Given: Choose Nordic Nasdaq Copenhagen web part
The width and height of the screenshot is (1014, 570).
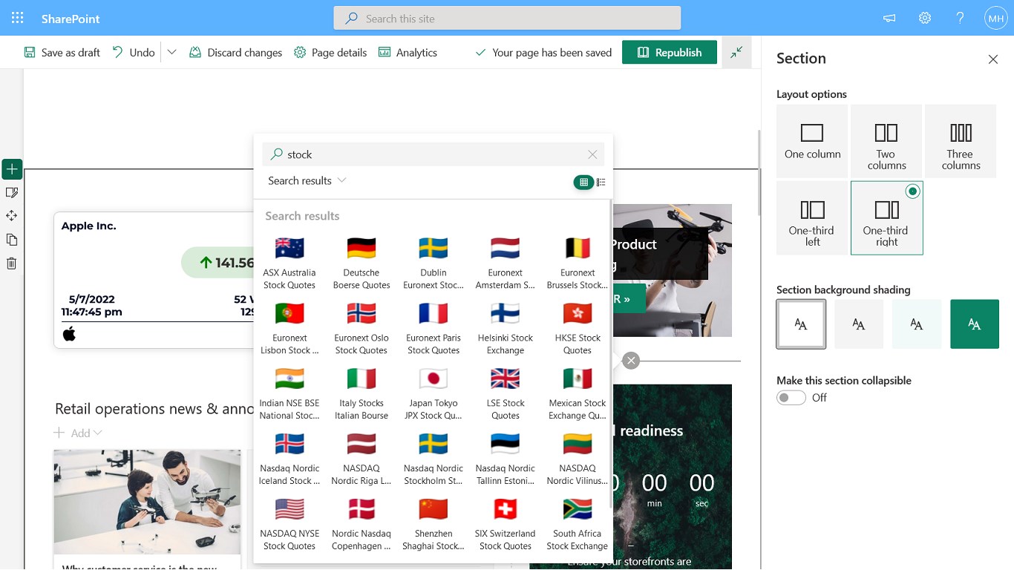Looking at the screenshot, I should tap(362, 524).
